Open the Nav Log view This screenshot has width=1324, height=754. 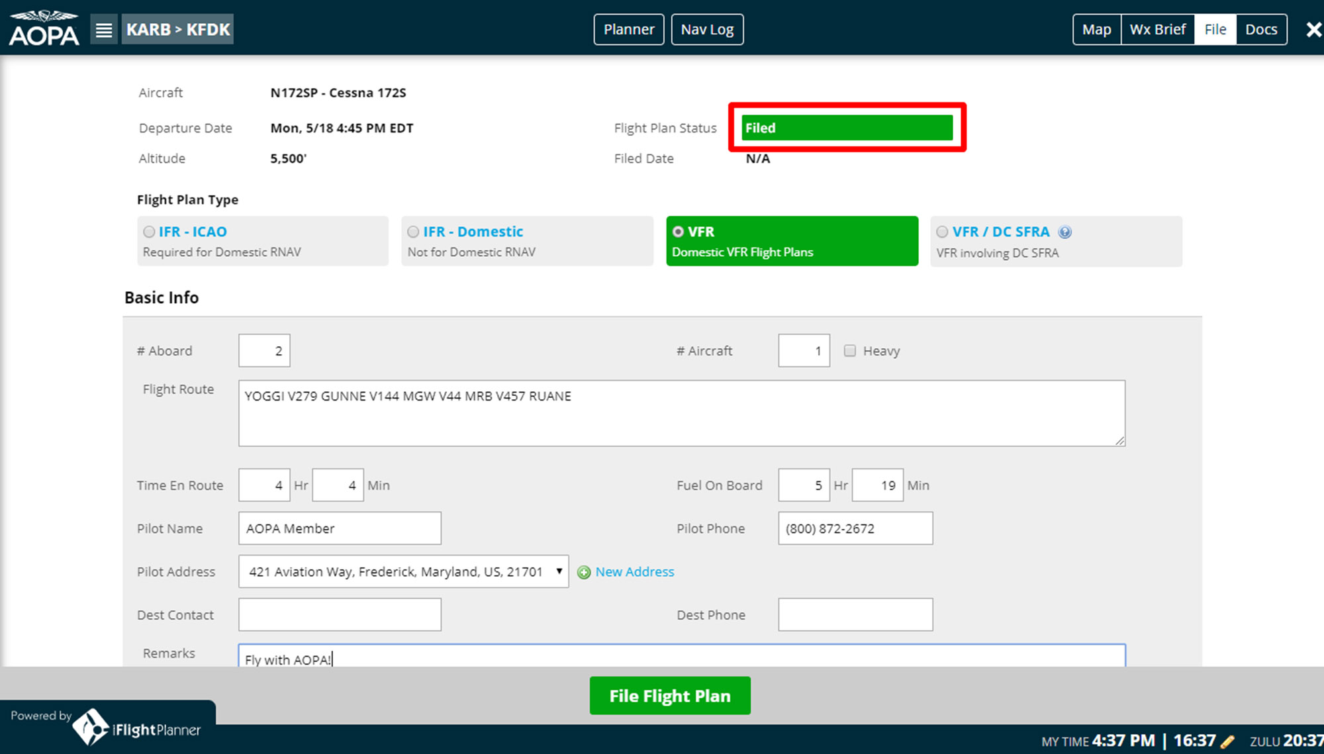707,30
